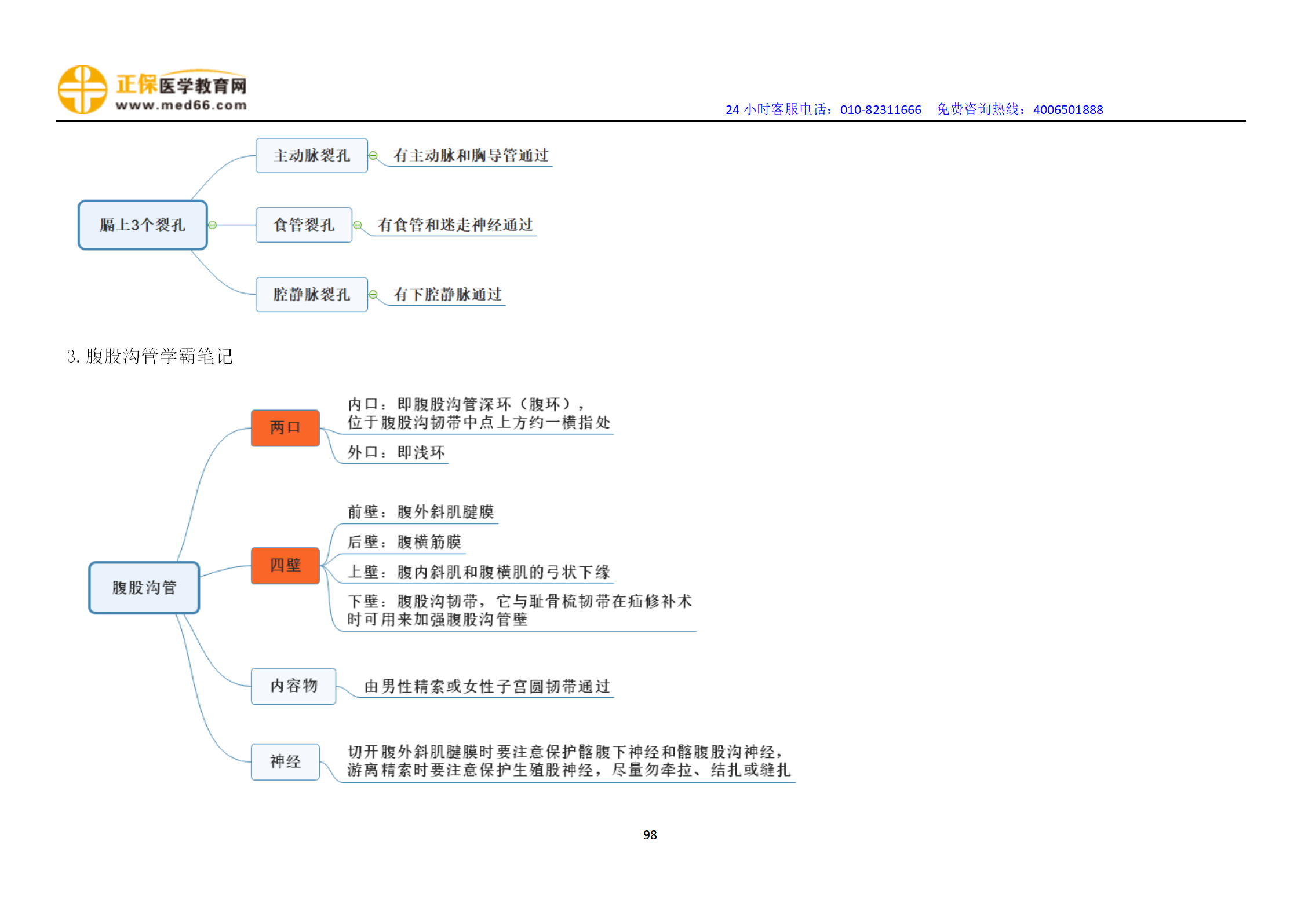Select the 腹股沟管 root node
Image resolution: width=1301 pixels, height=919 pixels.
click(x=144, y=587)
